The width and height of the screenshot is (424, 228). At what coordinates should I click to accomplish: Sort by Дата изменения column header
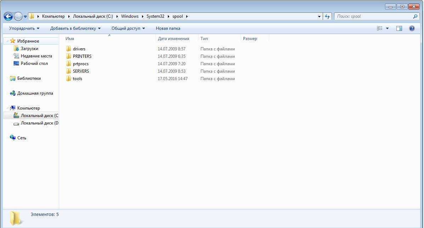click(173, 39)
